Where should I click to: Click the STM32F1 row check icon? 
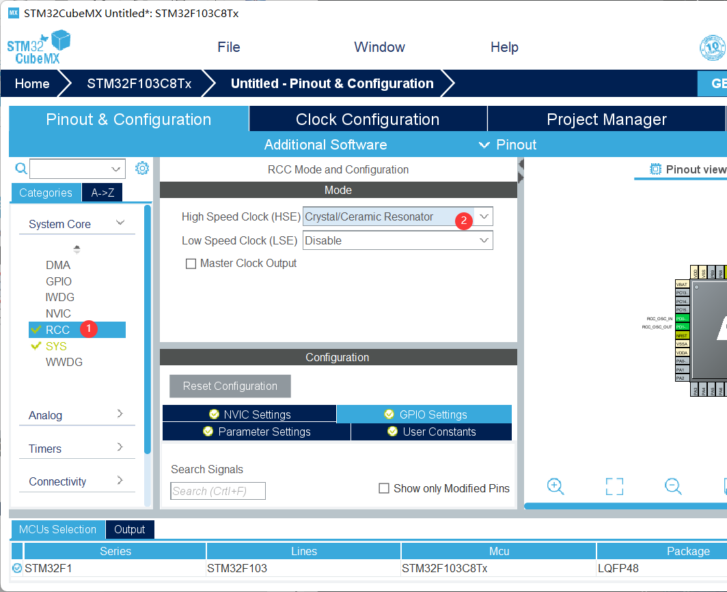click(17, 568)
